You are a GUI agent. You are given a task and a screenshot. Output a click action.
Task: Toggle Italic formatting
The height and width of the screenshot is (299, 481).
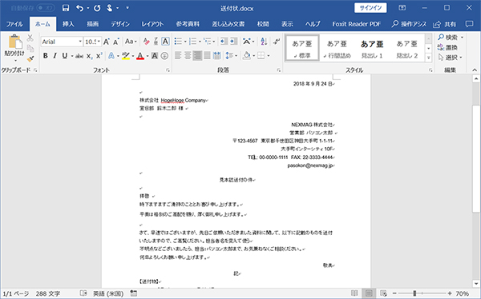pos(55,56)
